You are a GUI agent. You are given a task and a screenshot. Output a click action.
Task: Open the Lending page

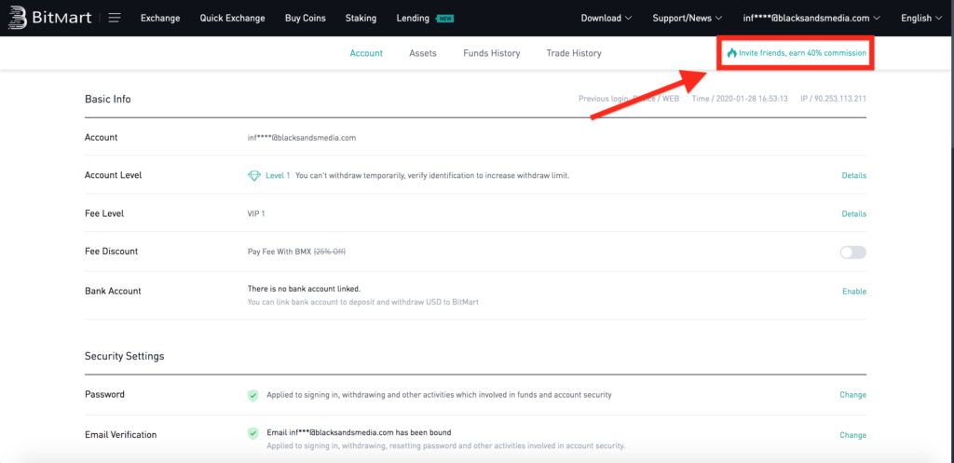click(413, 18)
